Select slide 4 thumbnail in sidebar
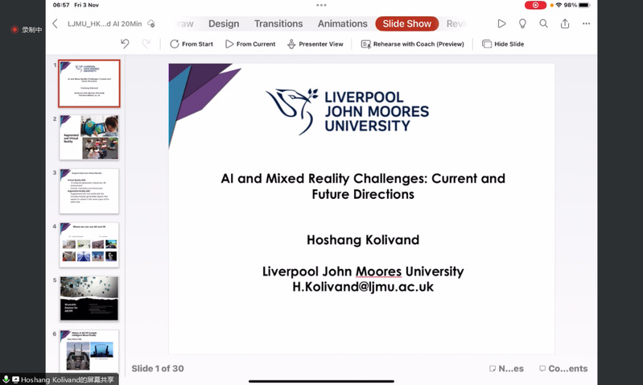The image size is (643, 385). (89, 244)
